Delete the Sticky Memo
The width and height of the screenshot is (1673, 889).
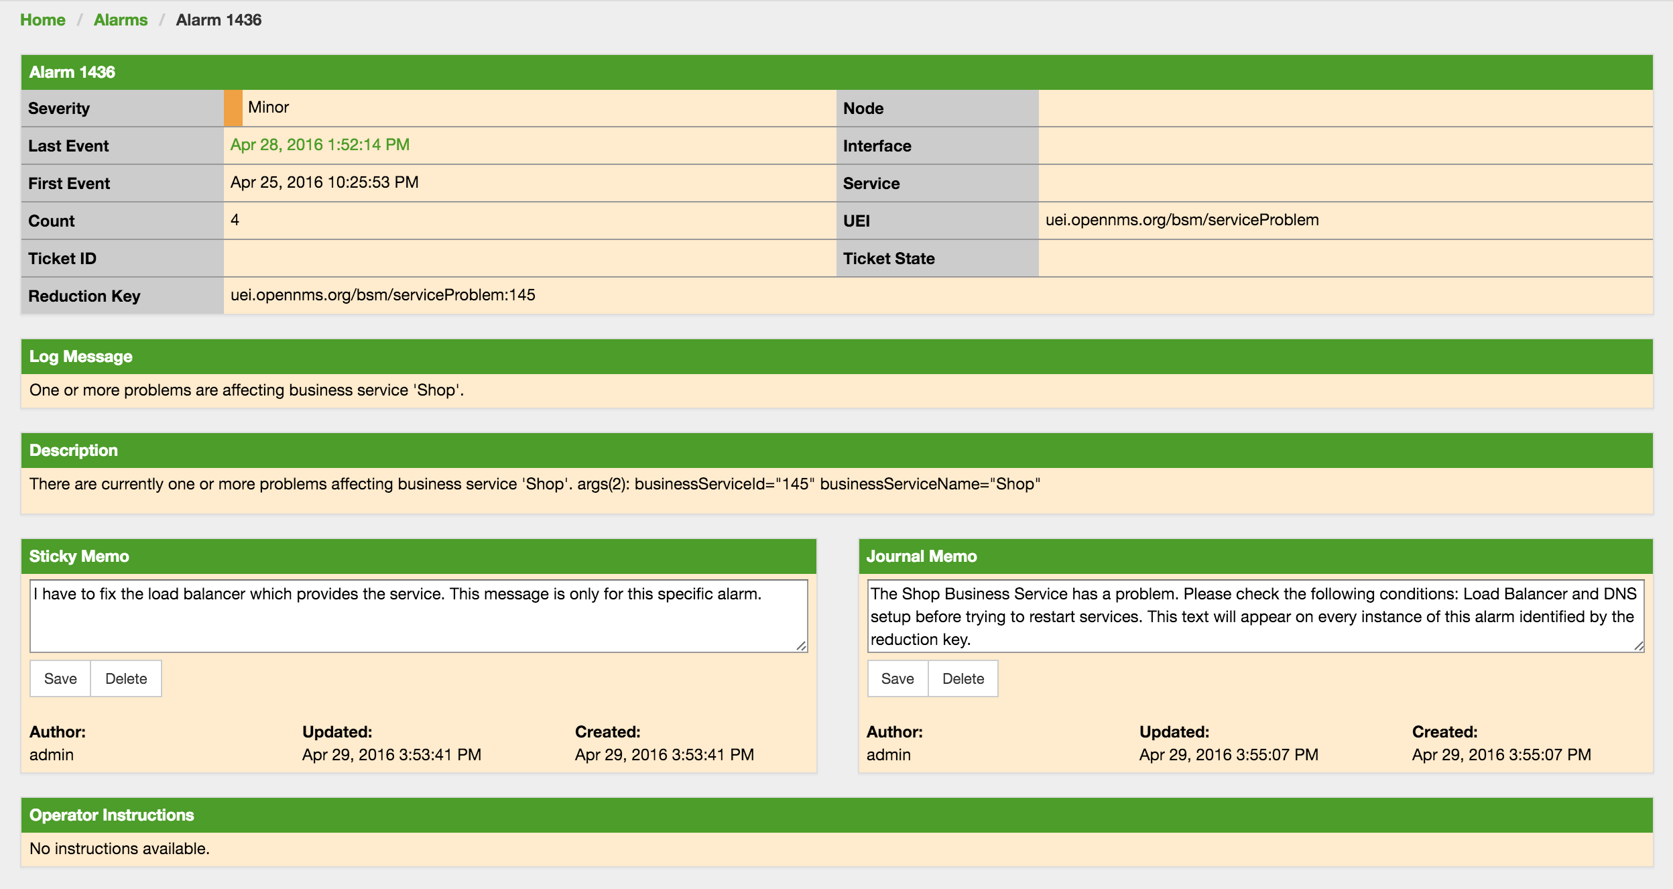tap(125, 678)
